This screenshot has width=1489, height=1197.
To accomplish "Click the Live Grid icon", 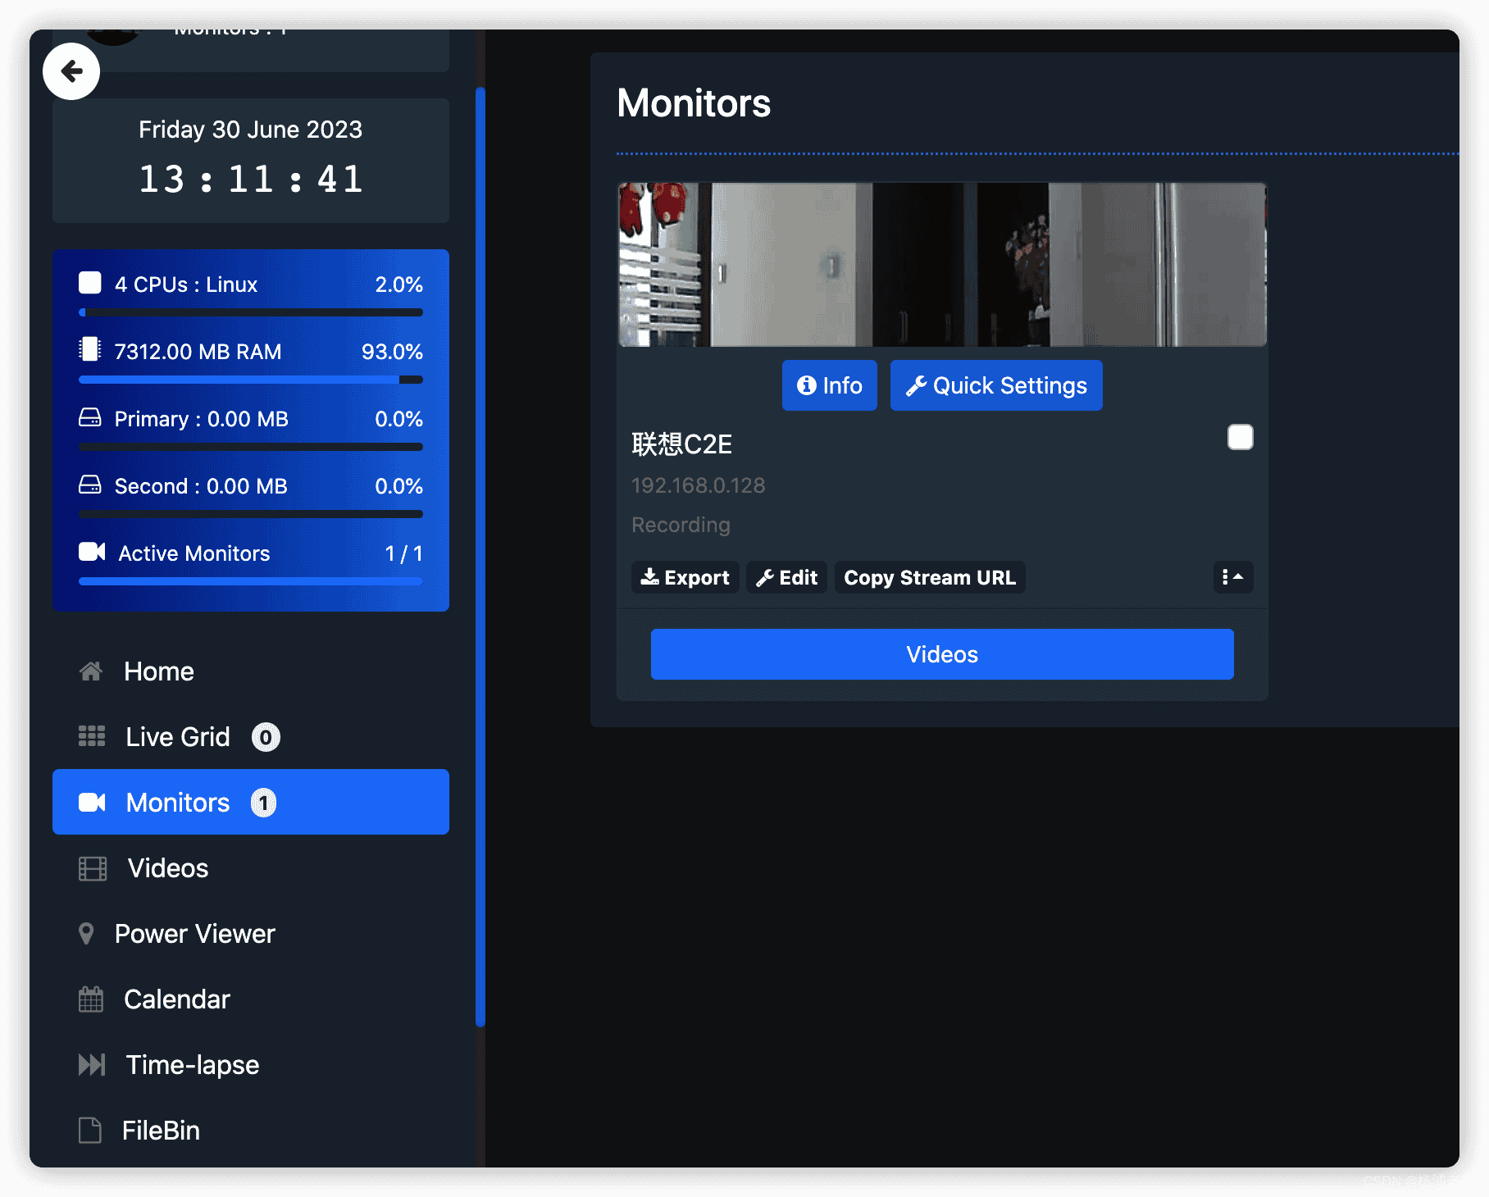I will (92, 736).
